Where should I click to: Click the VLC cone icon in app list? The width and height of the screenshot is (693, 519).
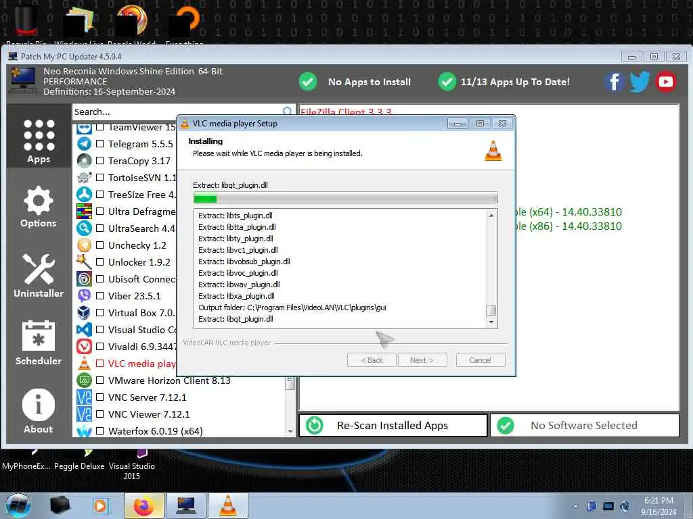(x=84, y=363)
